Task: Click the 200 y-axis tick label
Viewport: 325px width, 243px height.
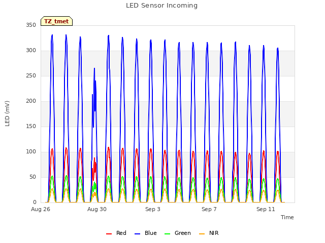Action: click(x=31, y=101)
